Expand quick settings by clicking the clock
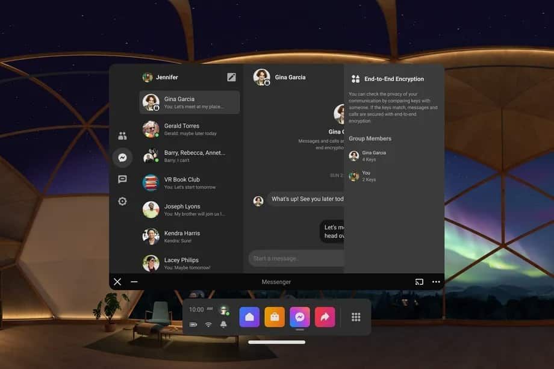The height and width of the screenshot is (369, 554). pos(197,309)
